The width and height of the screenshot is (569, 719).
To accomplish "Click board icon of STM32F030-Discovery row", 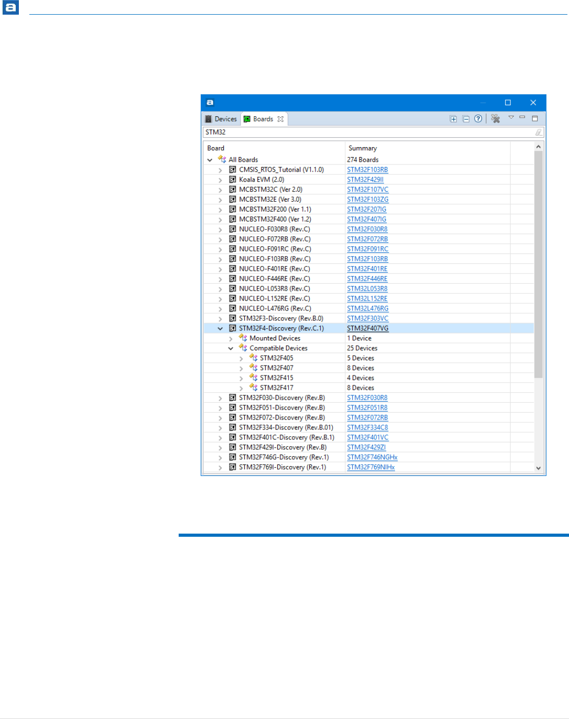I will click(x=233, y=397).
